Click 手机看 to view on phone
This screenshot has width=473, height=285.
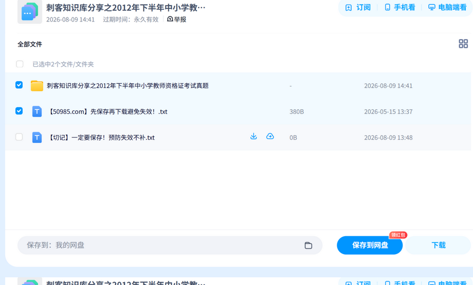point(400,8)
